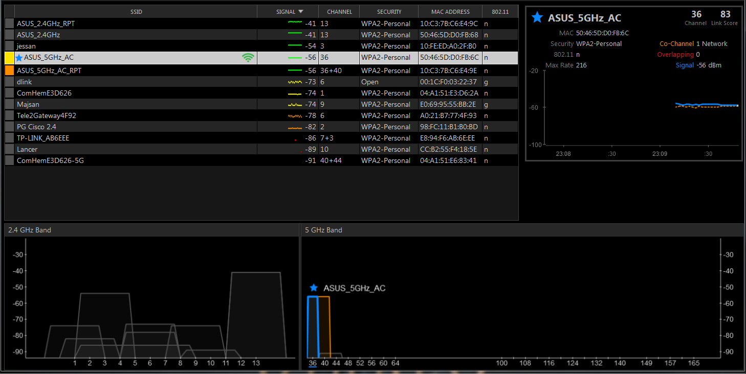Screen dimensions: 746x374
Task: Select the Lancer network name
Action: 27,149
